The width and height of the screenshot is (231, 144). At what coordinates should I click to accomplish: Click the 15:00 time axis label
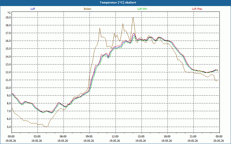point(142,137)
